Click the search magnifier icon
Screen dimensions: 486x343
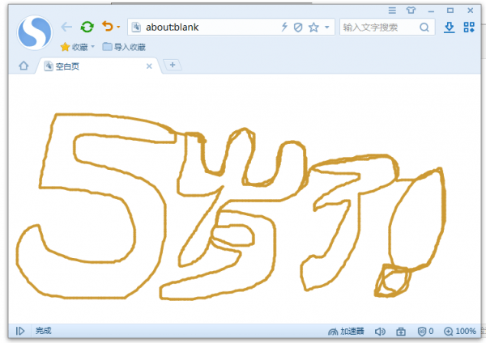pyautogui.click(x=424, y=28)
